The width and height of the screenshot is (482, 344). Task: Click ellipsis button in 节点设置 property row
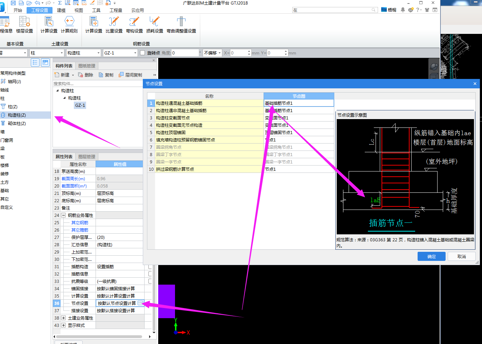pos(140,303)
